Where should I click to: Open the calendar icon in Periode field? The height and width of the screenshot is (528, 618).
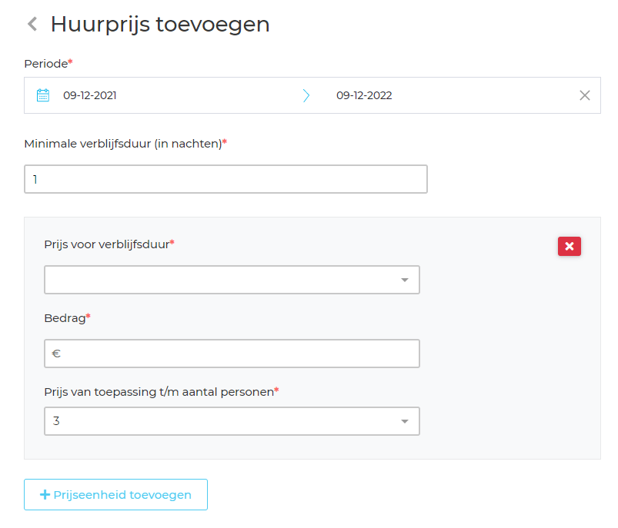coord(43,95)
